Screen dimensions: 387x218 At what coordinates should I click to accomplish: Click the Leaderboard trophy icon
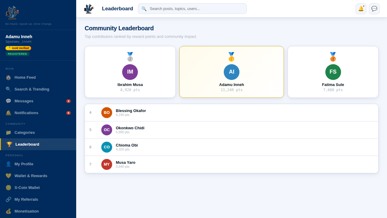pos(9,144)
